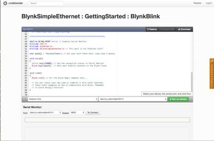The height and width of the screenshot is (141, 214).
Task: Open the Speed 9600 dropdown
Action: click(x=77, y=112)
